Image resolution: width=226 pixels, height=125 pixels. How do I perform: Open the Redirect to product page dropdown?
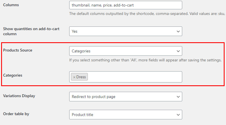click(125, 97)
